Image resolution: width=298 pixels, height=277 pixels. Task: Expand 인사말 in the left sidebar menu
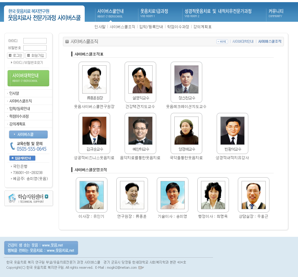pyautogui.click(x=14, y=93)
